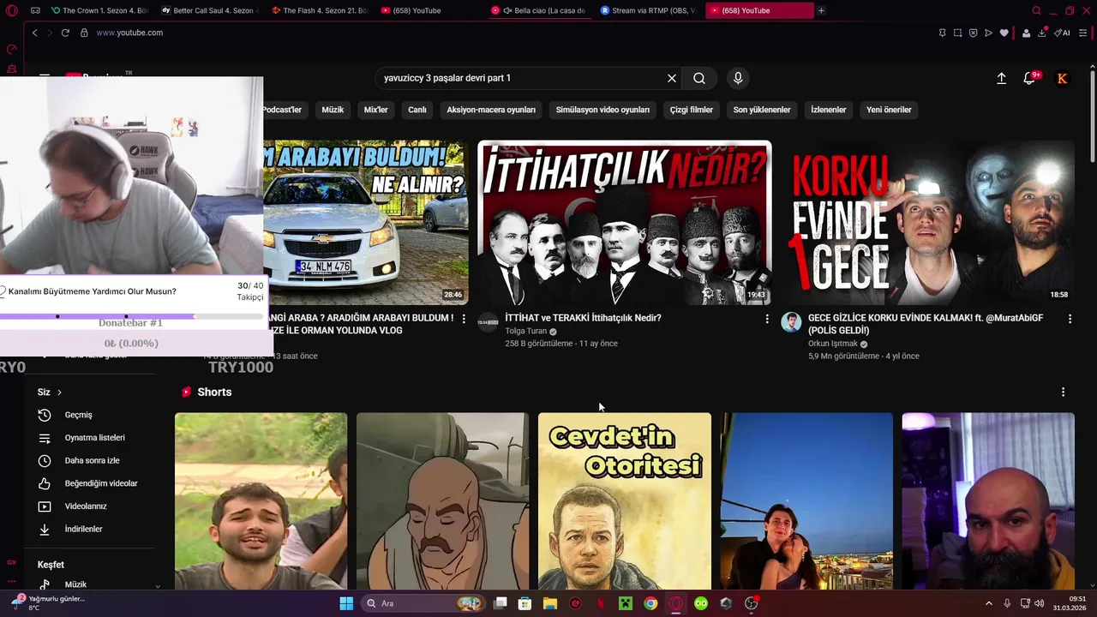Start voice search with microphone icon
Viewport: 1097px width, 617px height.
point(738,78)
